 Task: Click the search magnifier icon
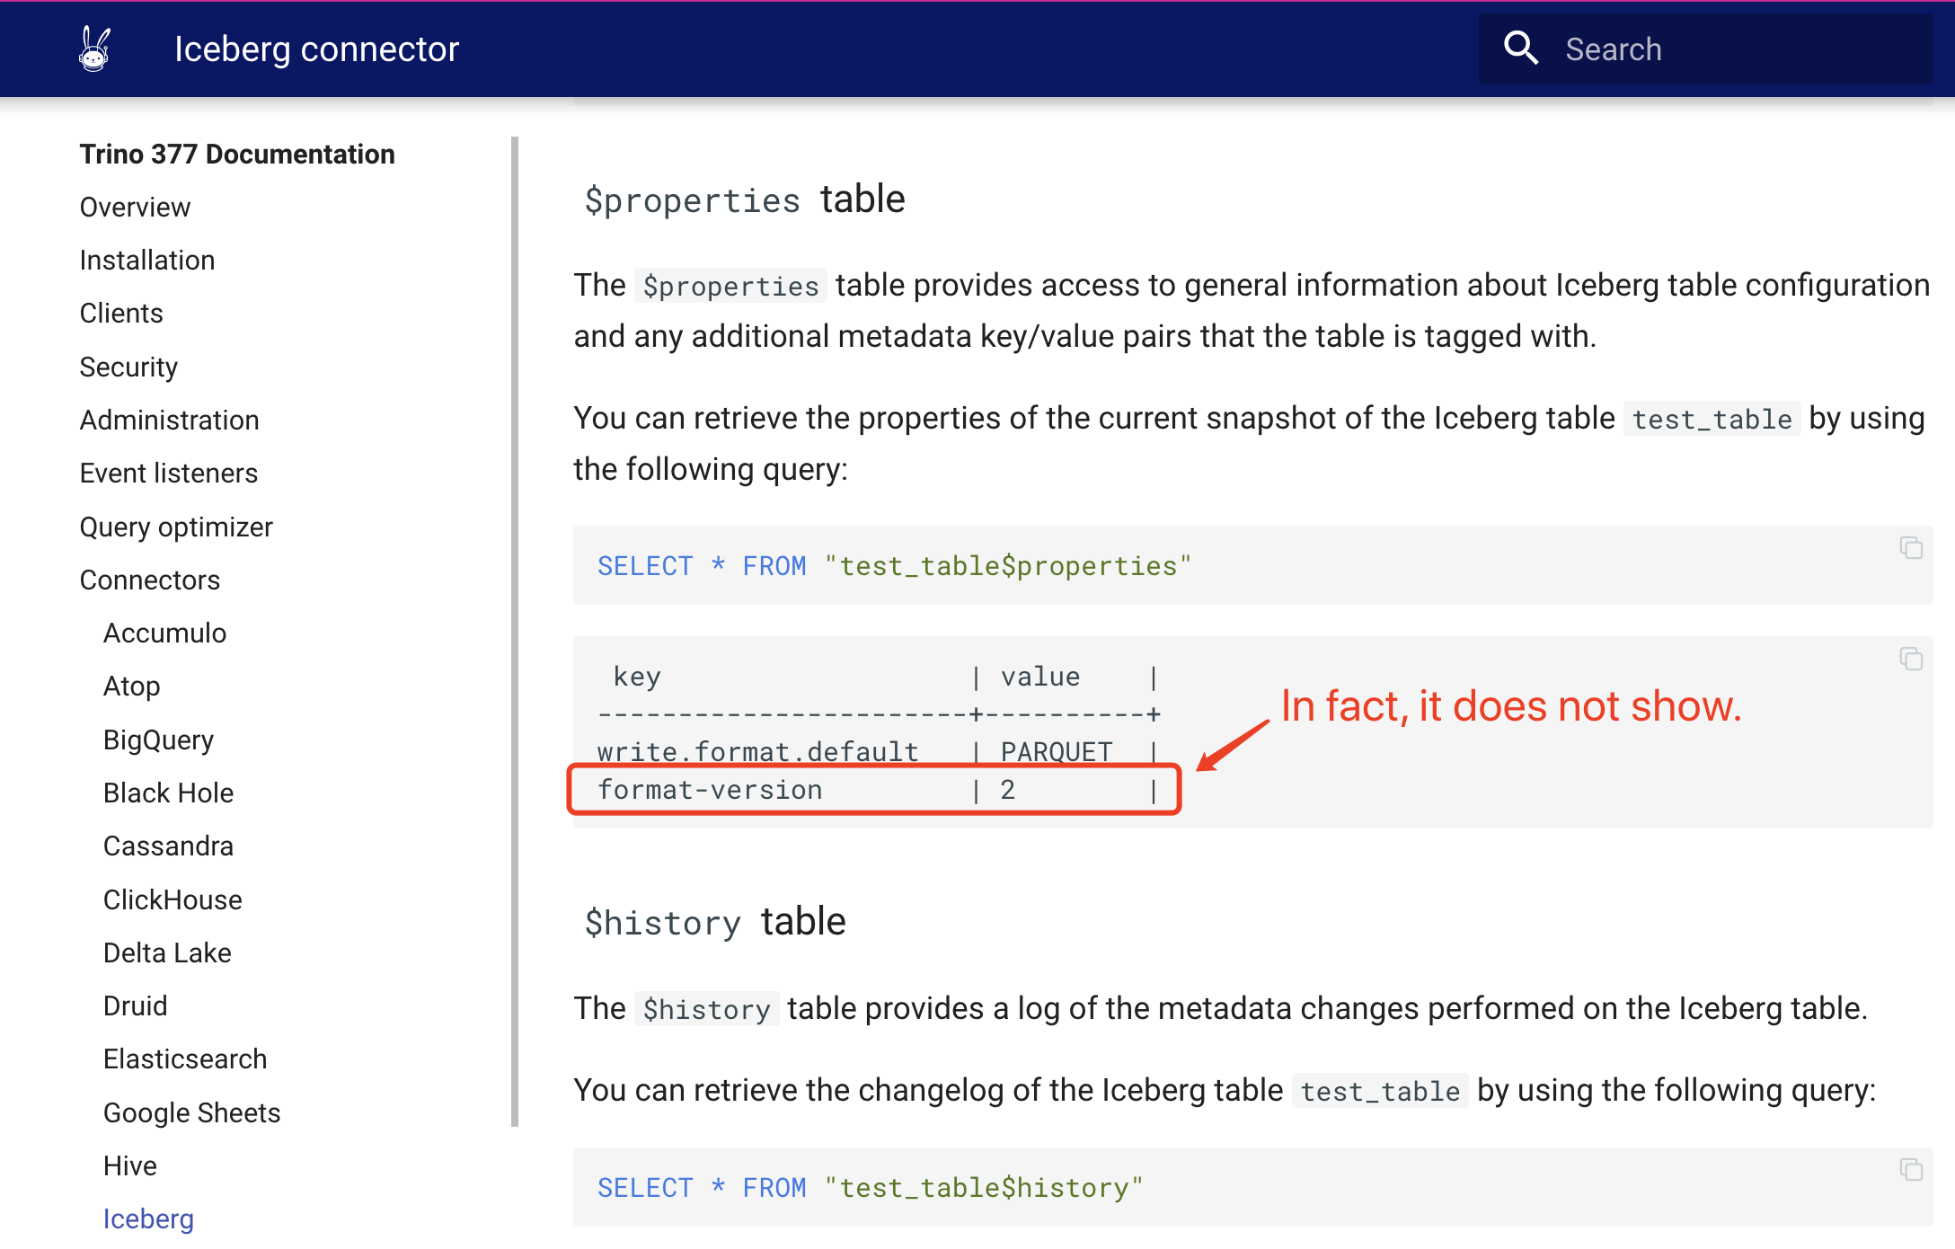tap(1520, 49)
